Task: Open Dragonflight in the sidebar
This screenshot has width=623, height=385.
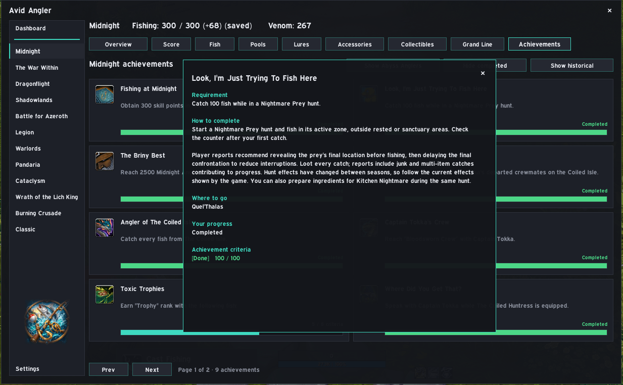Action: tap(47, 84)
